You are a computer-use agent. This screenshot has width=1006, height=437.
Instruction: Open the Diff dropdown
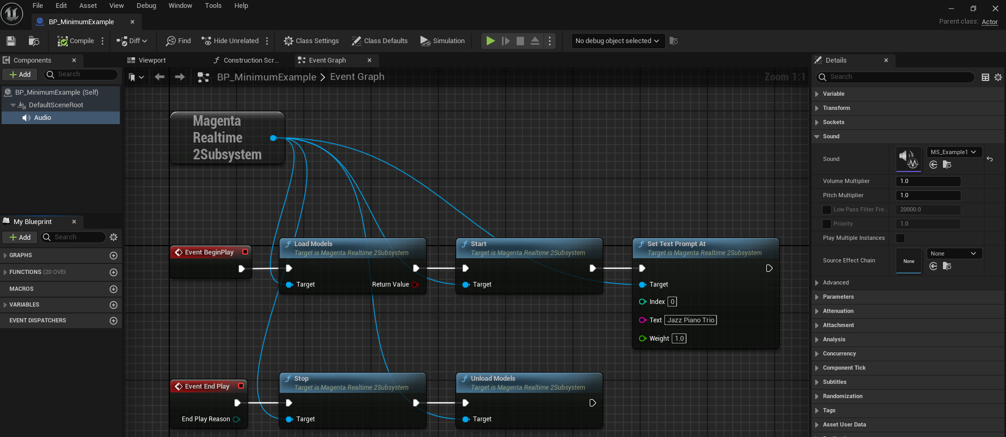pyautogui.click(x=132, y=41)
